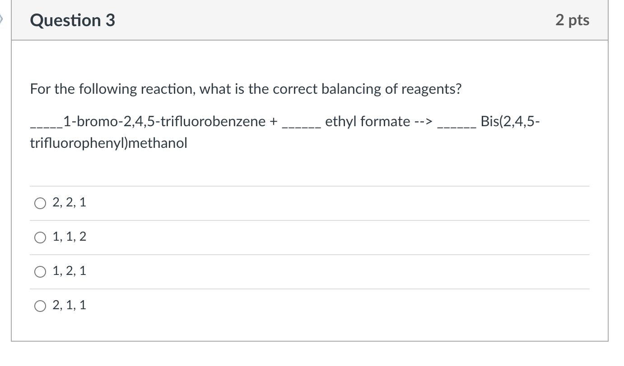Click the 2 pts point value label
The width and height of the screenshot is (624, 366).
point(572,20)
